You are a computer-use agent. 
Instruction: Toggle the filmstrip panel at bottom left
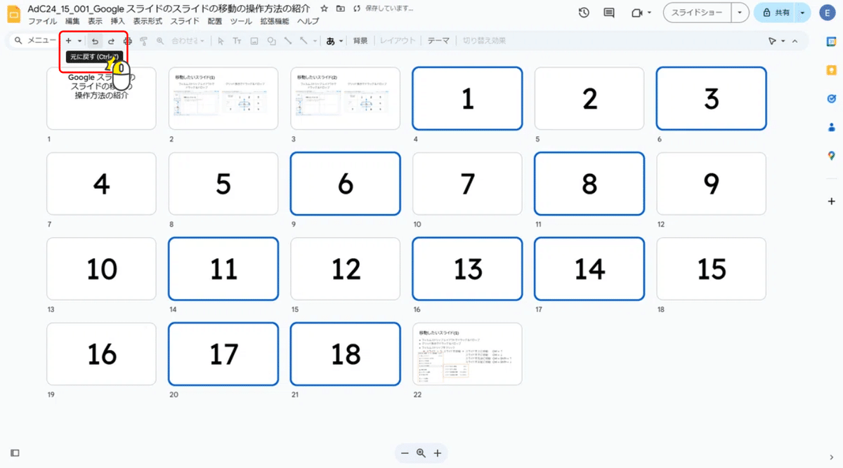[14, 453]
